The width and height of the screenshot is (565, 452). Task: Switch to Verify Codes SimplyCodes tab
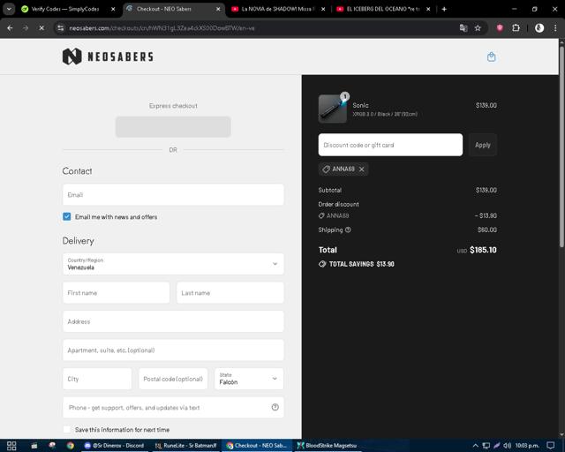64,9
